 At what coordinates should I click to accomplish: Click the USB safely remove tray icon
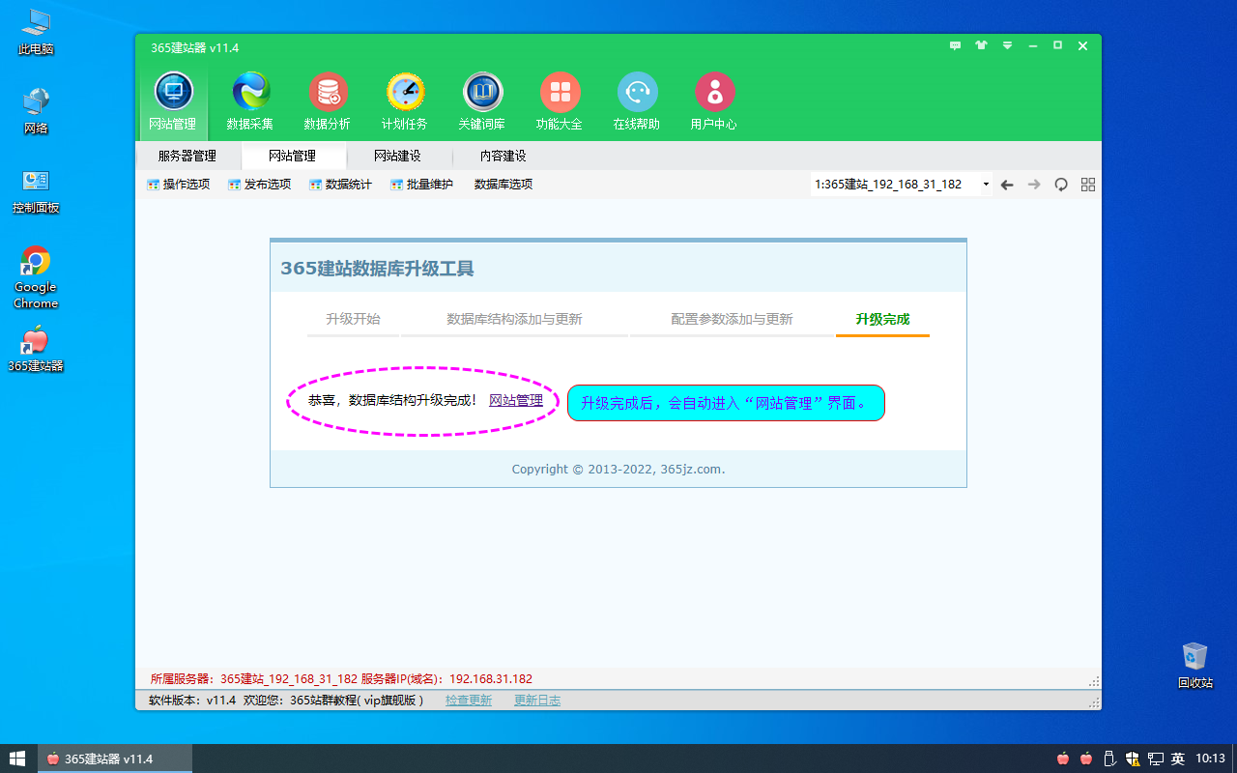(1109, 759)
